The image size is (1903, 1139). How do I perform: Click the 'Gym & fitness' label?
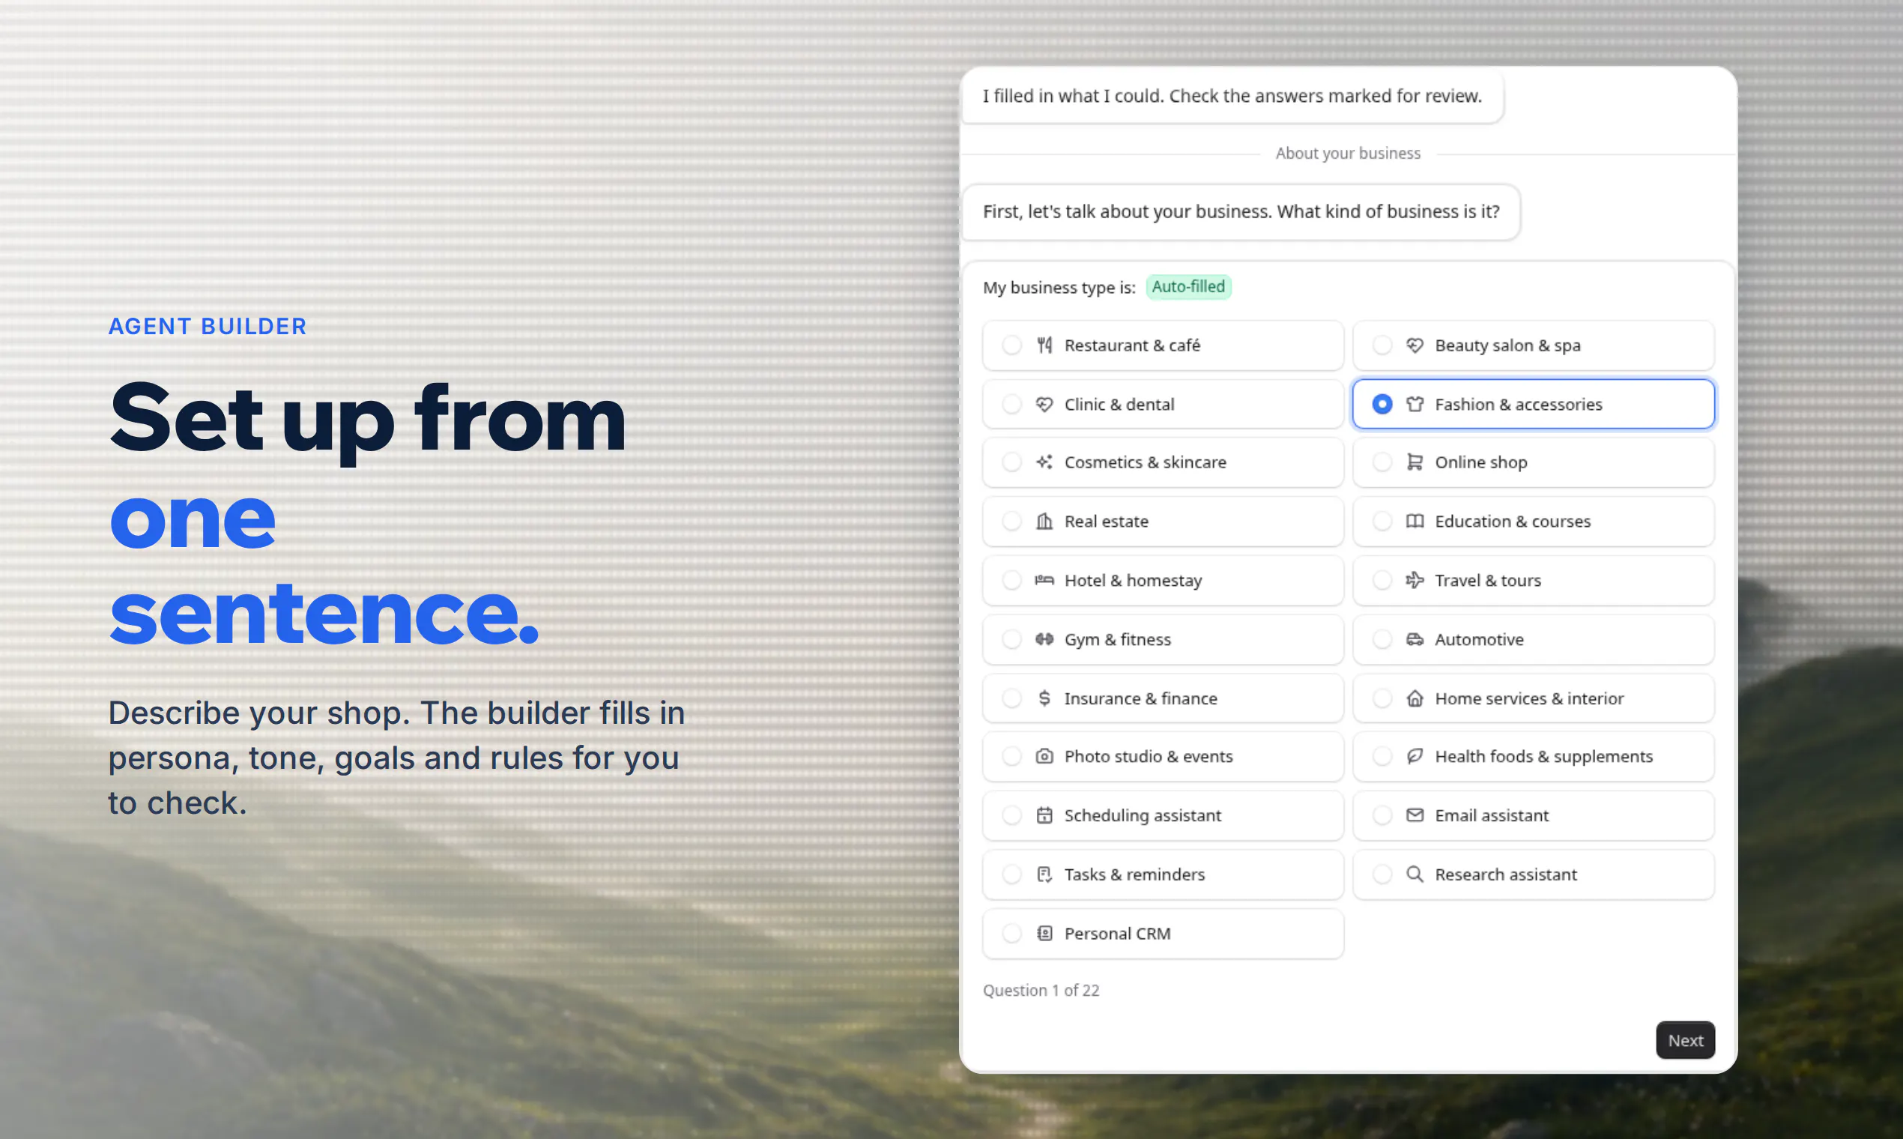pos(1117,639)
